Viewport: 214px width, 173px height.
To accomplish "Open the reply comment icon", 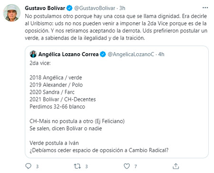I will pyautogui.click(x=29, y=166).
